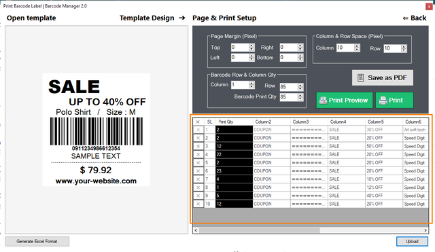This screenshot has height=252, width=435.
Task: Select Print Qty cell of row 6
Action: click(x=234, y=171)
